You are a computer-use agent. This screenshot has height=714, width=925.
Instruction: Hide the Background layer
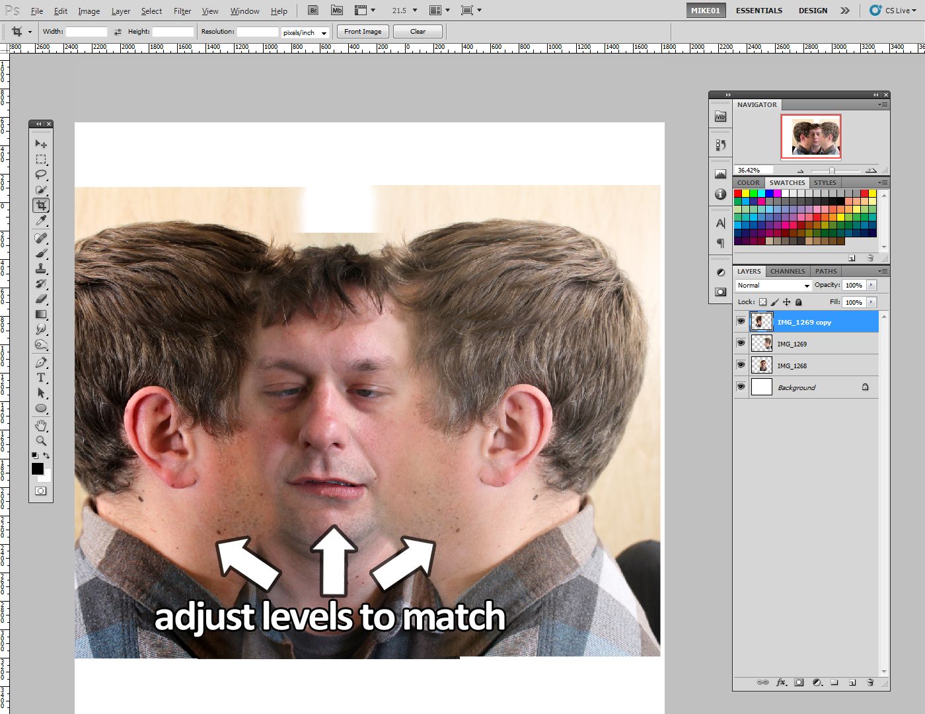tap(741, 387)
